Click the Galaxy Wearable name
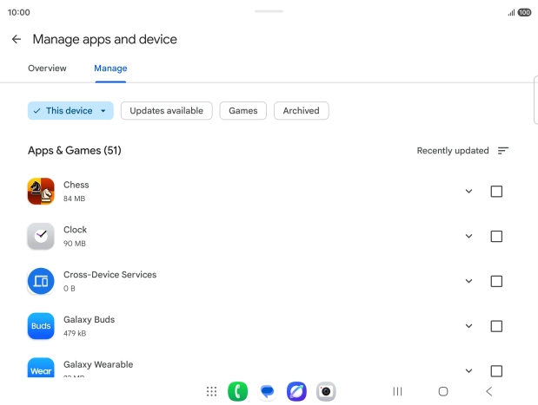Viewport: 538px width, 405px height. click(x=98, y=364)
